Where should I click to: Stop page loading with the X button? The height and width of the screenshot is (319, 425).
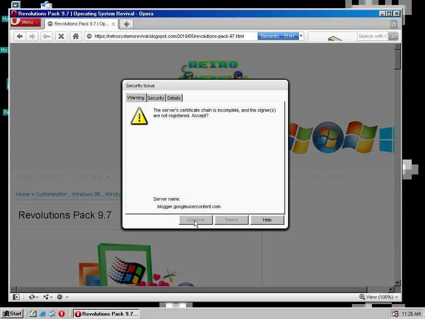(61, 37)
